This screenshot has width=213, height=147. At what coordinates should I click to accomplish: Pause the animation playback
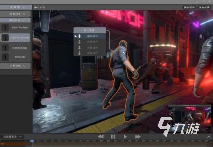(113, 137)
